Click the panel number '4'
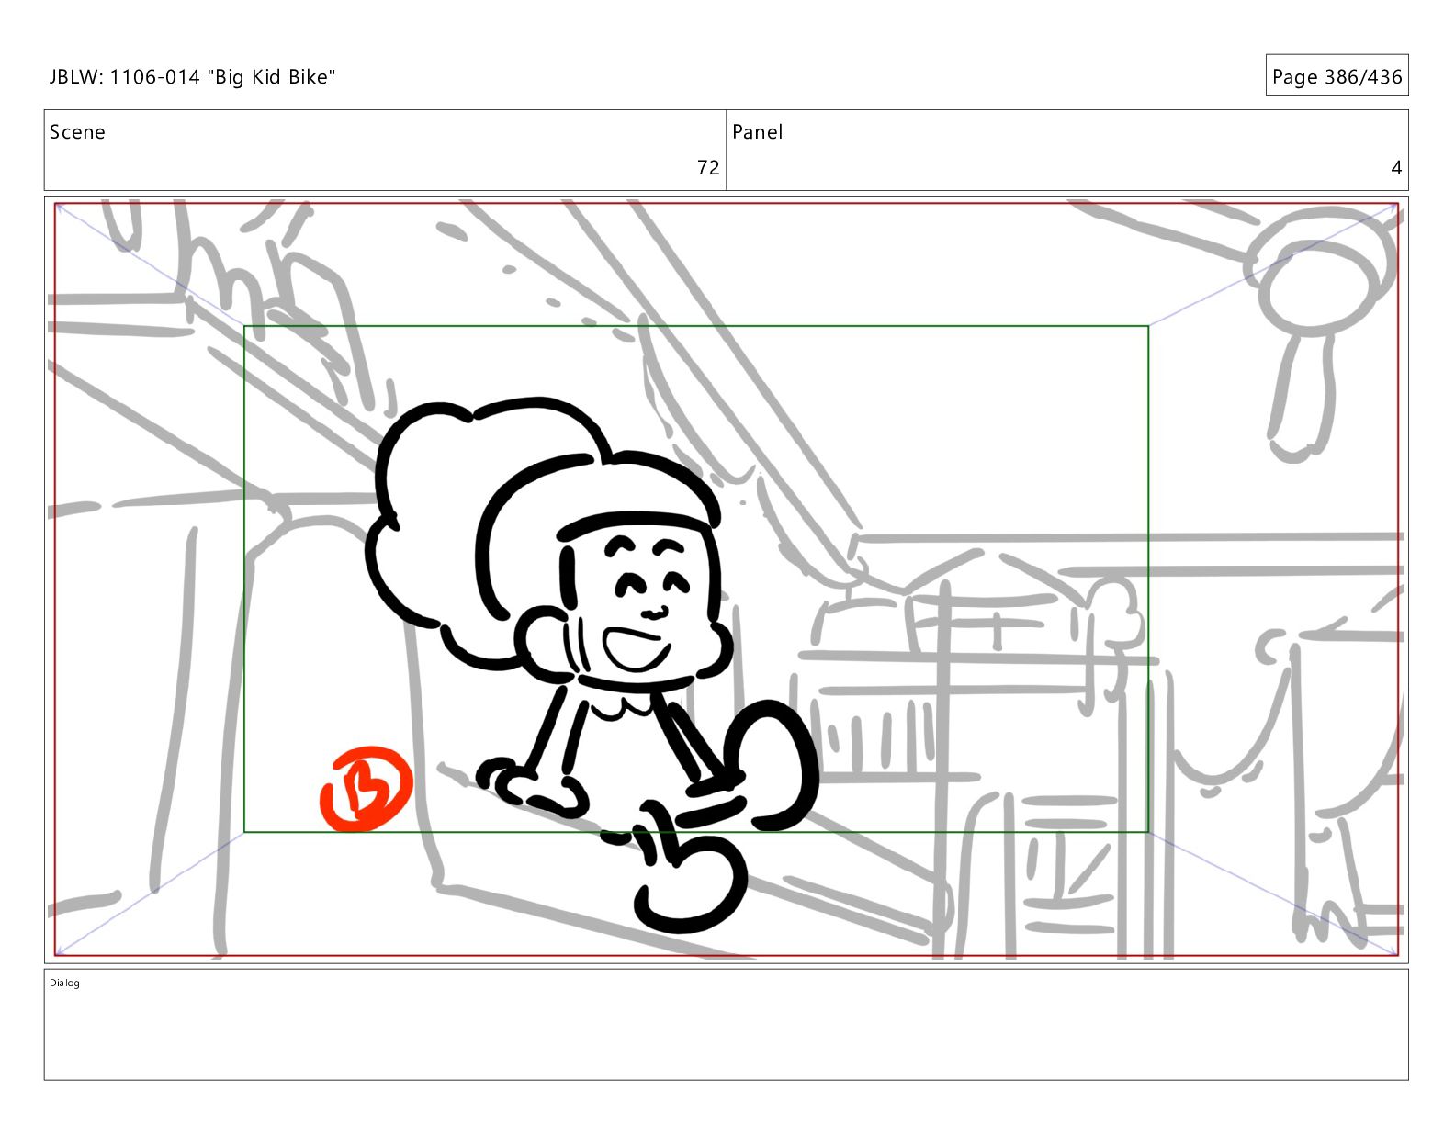 [1396, 167]
